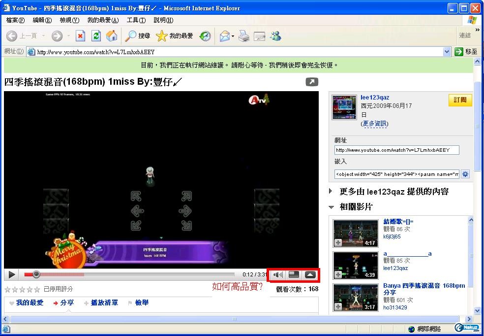Open Favorites (我的最愛) star toolbar button

click(175, 36)
